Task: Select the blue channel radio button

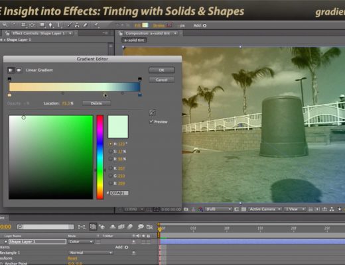Action: click(110, 184)
